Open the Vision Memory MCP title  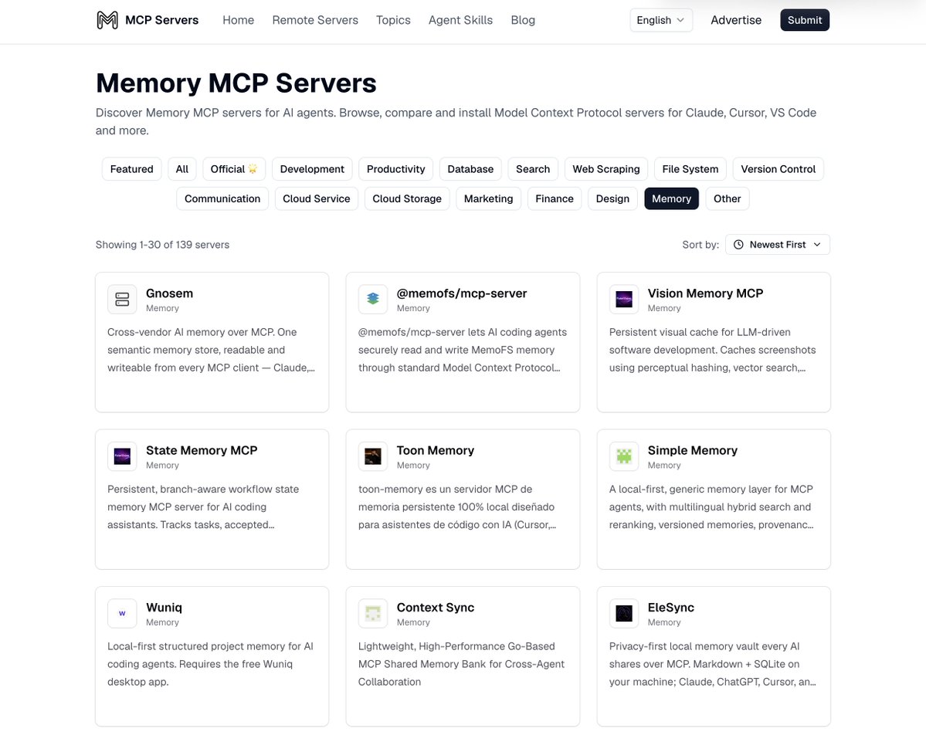[705, 293]
